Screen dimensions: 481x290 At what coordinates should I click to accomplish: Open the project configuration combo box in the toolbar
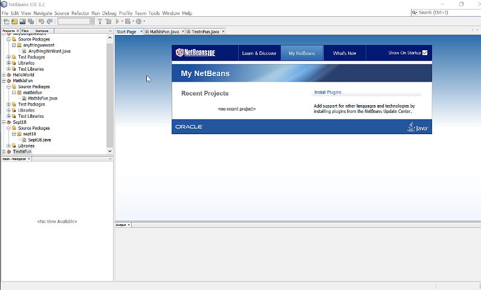76,22
